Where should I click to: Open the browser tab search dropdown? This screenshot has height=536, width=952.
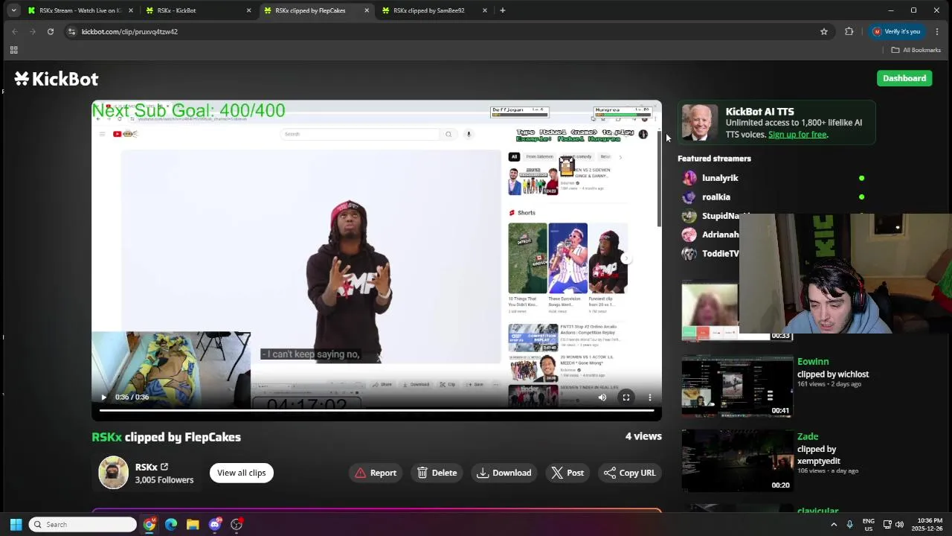coord(13,10)
